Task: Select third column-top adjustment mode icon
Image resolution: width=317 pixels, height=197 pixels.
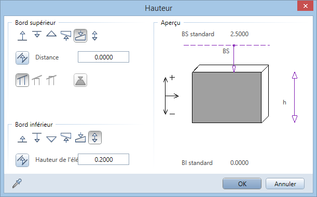Action: coord(51,80)
